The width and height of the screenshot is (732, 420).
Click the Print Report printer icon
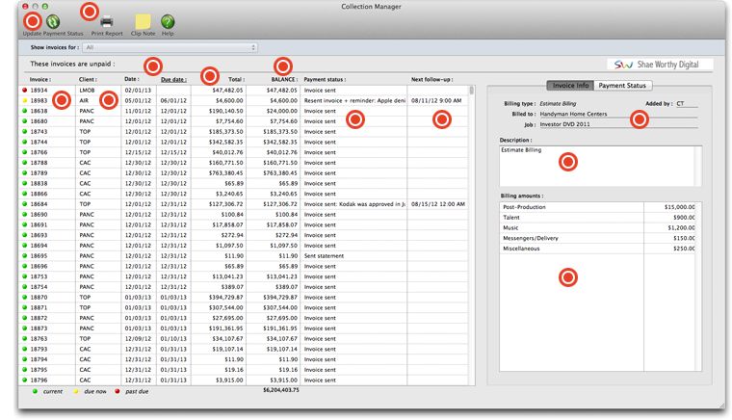click(x=107, y=21)
